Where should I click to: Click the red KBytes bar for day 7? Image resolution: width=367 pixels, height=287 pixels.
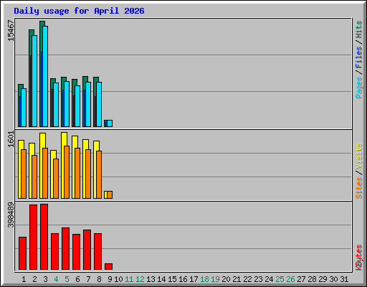87,250
